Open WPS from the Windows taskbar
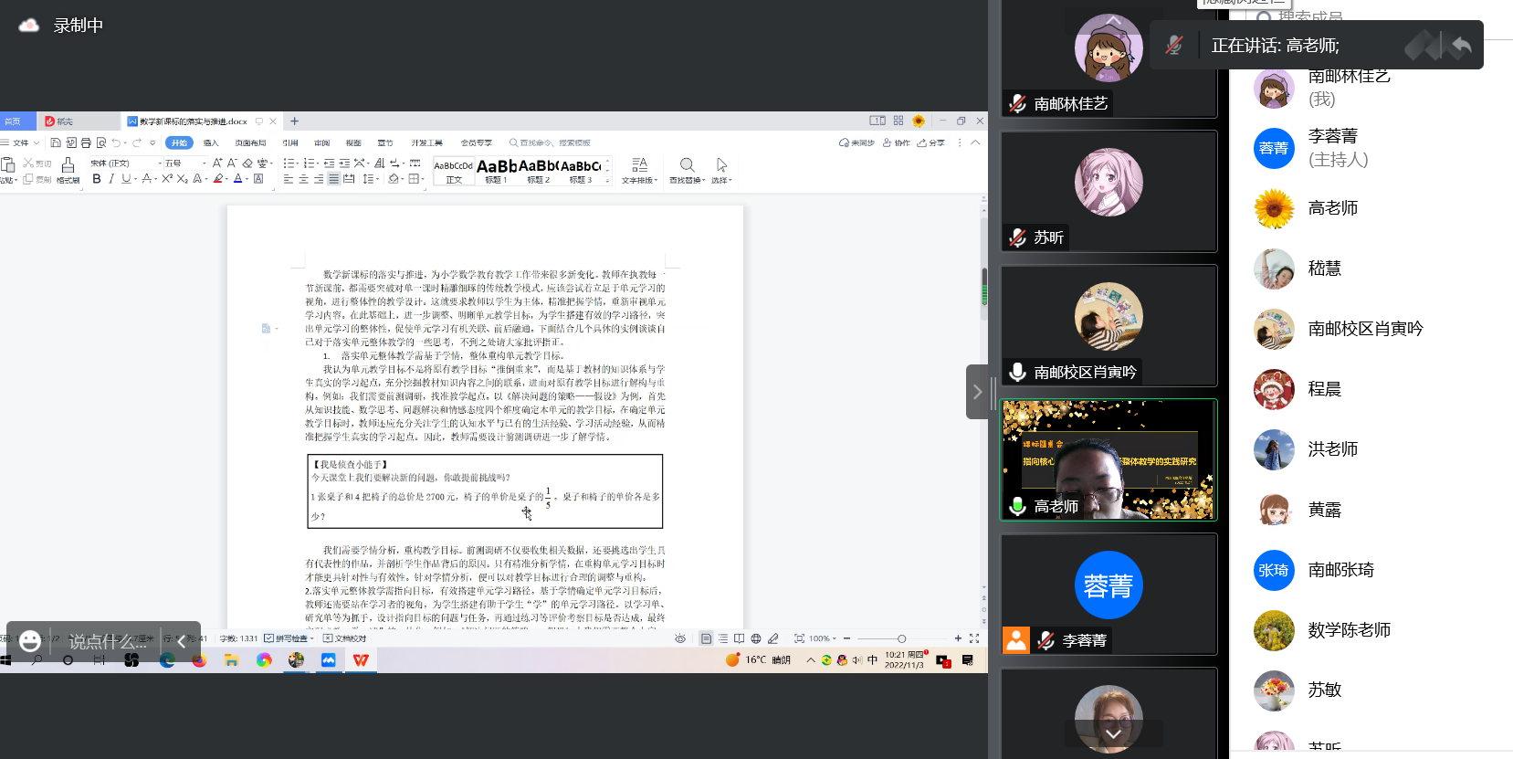This screenshot has height=759, width=1513. (x=361, y=659)
